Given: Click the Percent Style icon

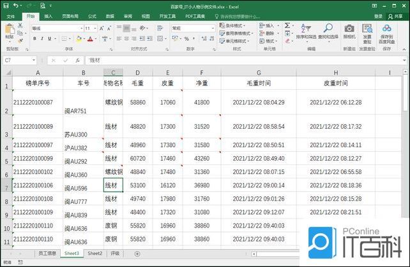Looking at the screenshot, I should click(186, 39).
